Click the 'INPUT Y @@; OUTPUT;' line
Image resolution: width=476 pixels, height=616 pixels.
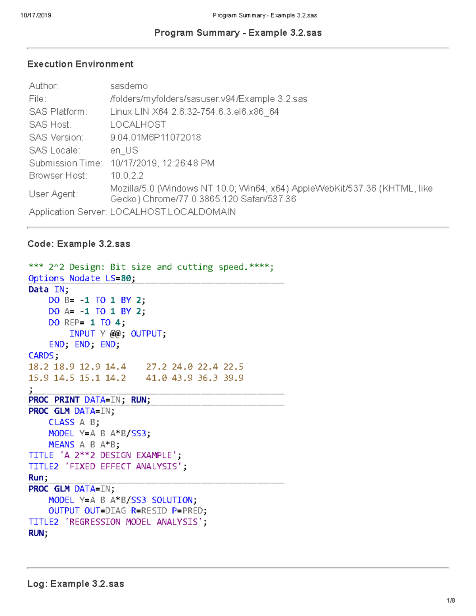[x=118, y=334]
